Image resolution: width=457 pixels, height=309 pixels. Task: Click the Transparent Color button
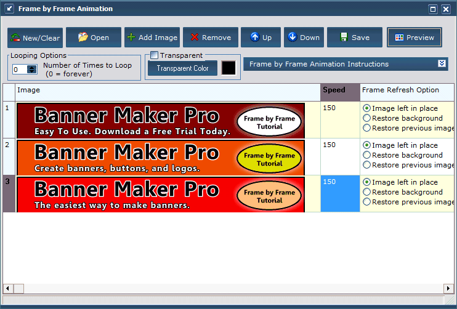point(182,68)
